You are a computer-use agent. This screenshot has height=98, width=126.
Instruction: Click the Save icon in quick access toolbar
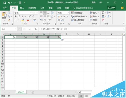pyautogui.click(x=5, y=3)
